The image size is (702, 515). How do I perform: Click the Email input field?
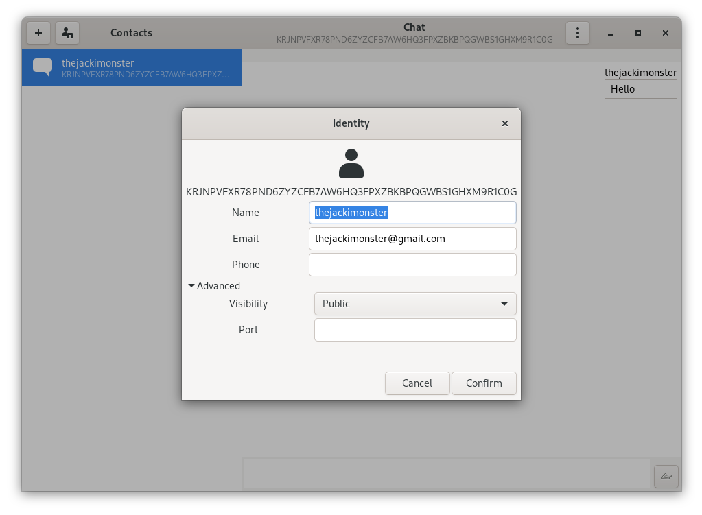click(x=412, y=239)
